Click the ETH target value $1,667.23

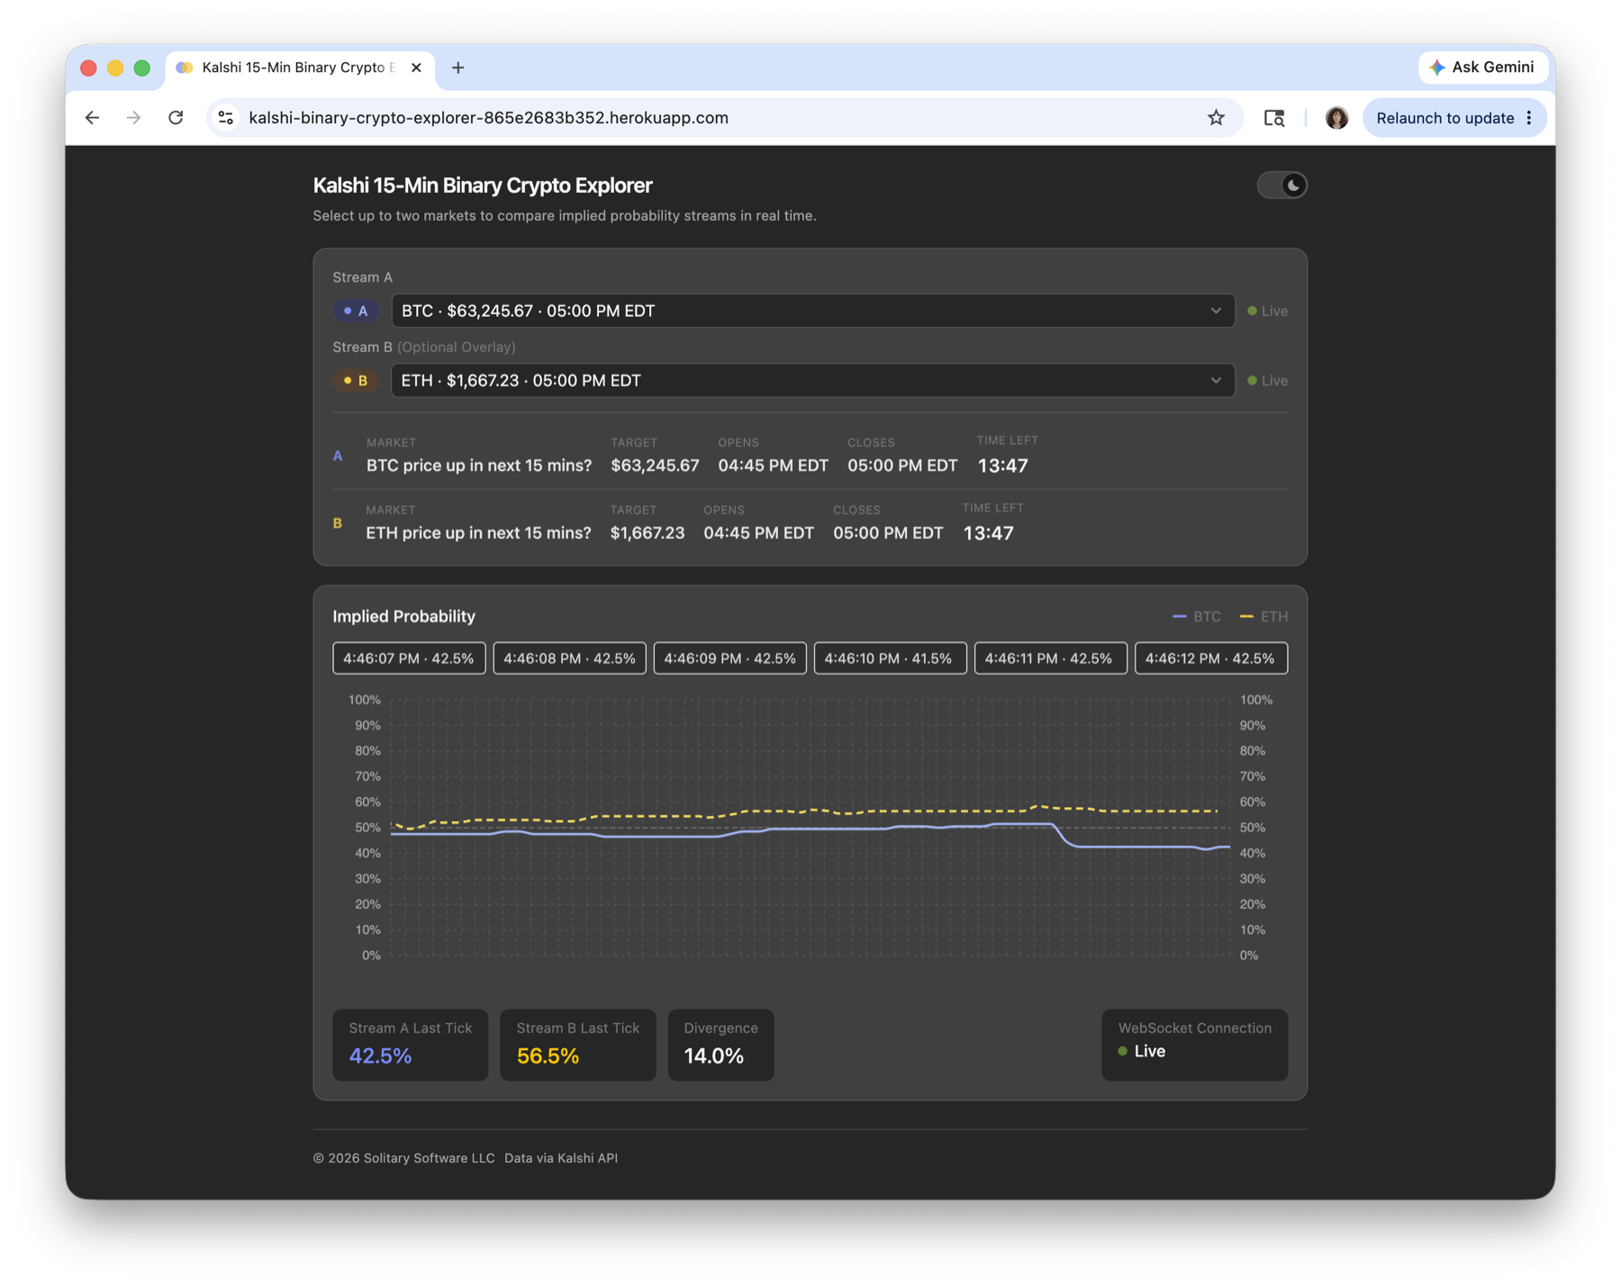[x=647, y=533]
